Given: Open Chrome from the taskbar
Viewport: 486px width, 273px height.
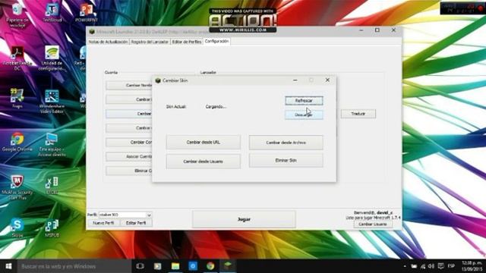Looking at the screenshot, I should [x=210, y=266].
